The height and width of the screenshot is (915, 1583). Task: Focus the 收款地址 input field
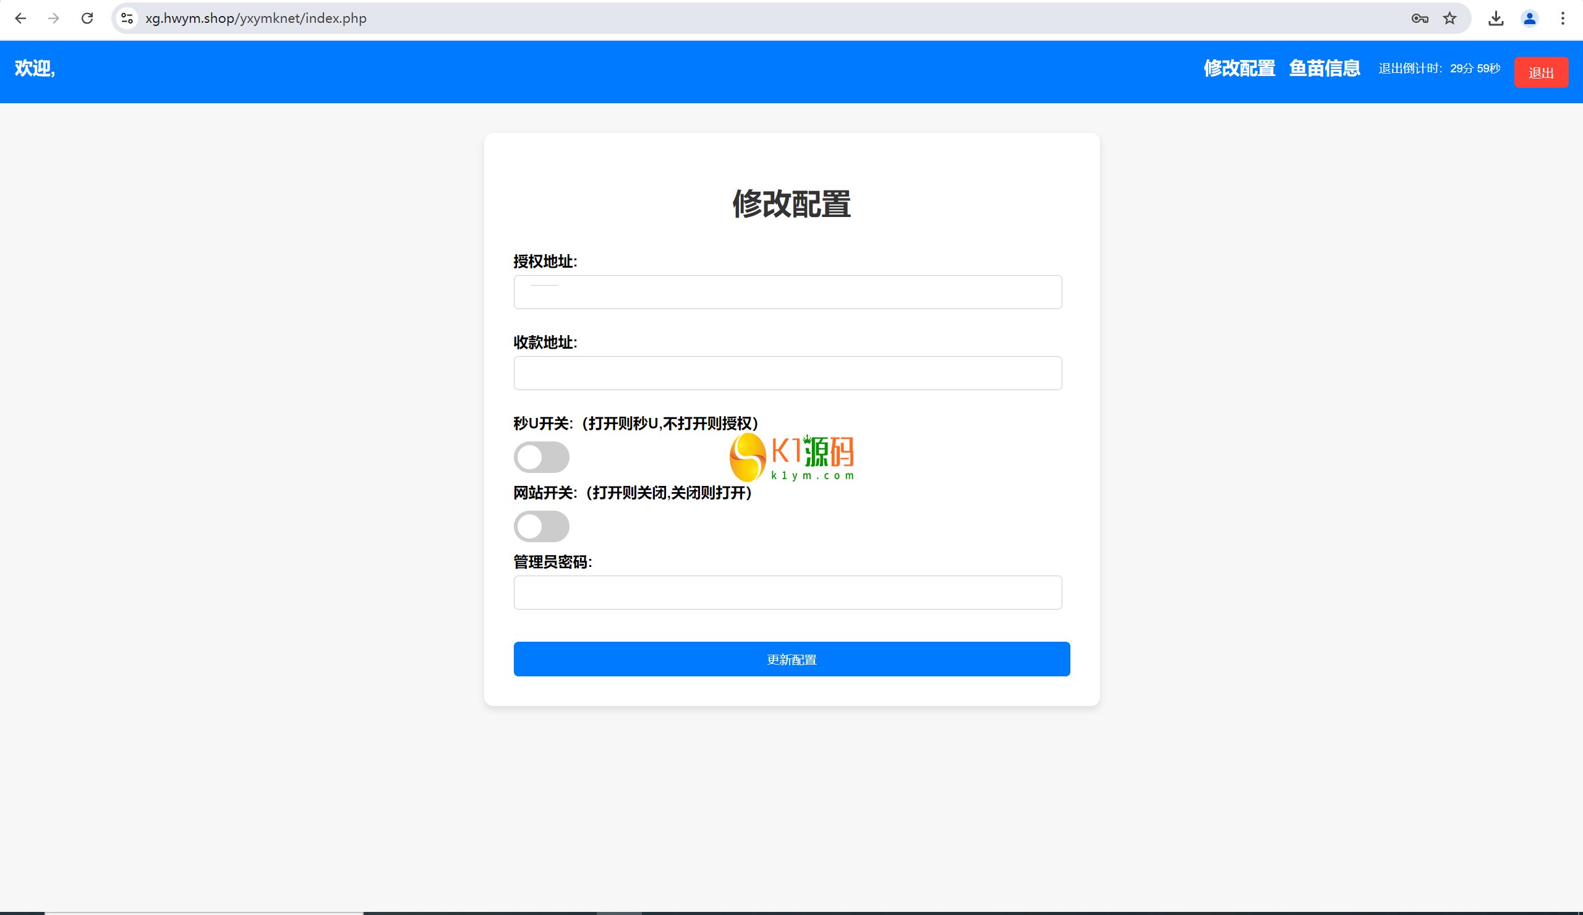pos(787,373)
